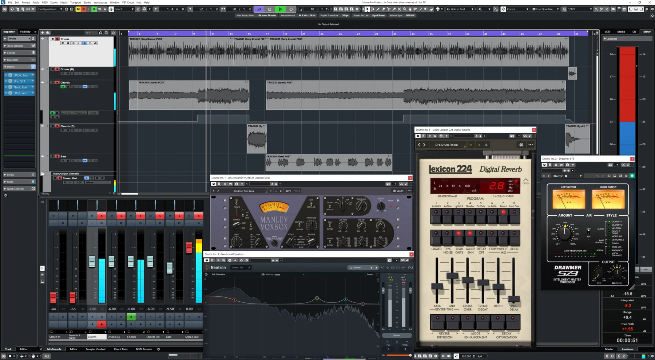Image resolution: width=655 pixels, height=360 pixels.
Task: Select the Object Selection cursor tool
Action: (367, 9)
